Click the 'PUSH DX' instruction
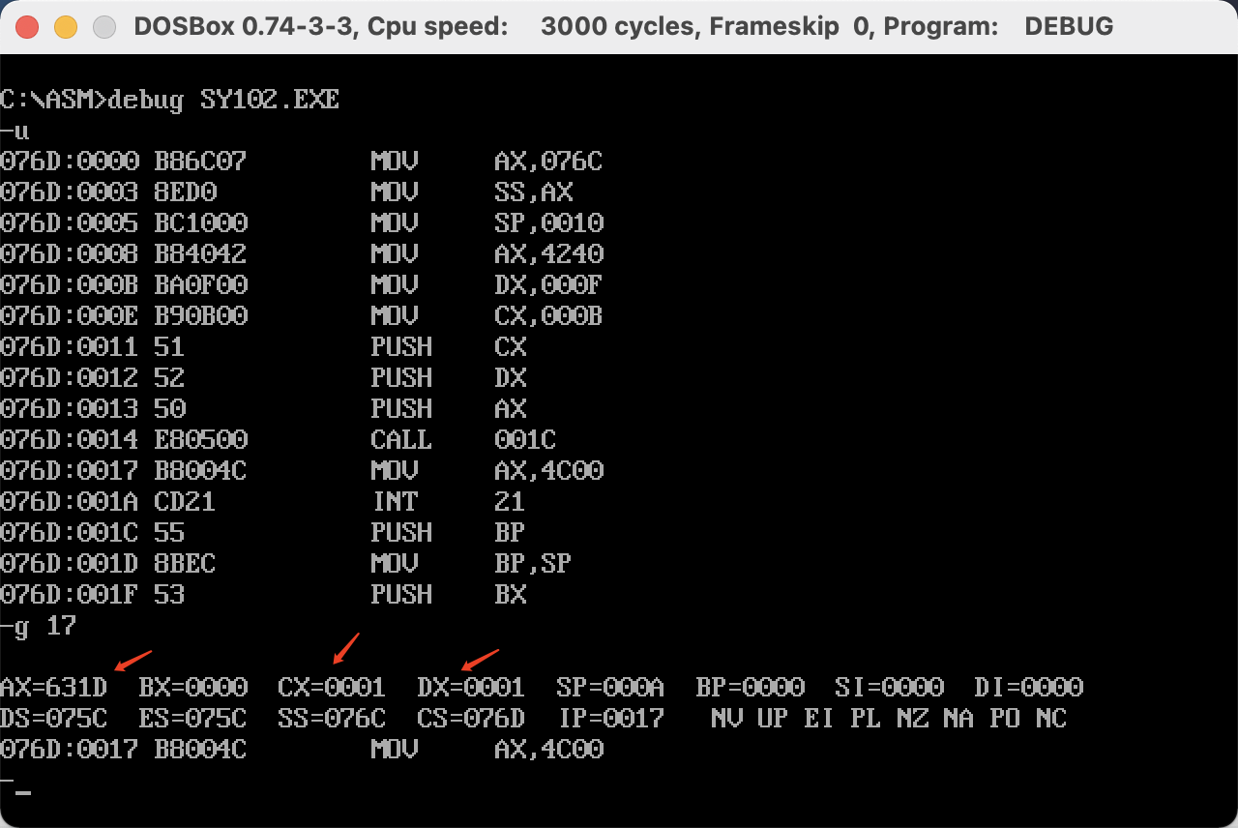This screenshot has height=828, width=1238. pyautogui.click(x=449, y=378)
